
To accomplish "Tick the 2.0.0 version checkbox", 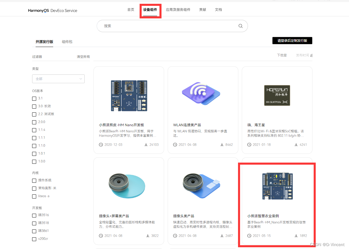I will pyautogui.click(x=34, y=122).
